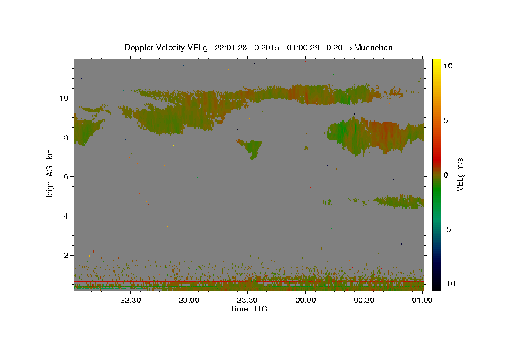The height and width of the screenshot is (349, 524).
Task: Click the small green cloud near 23:30
Action: click(x=252, y=148)
